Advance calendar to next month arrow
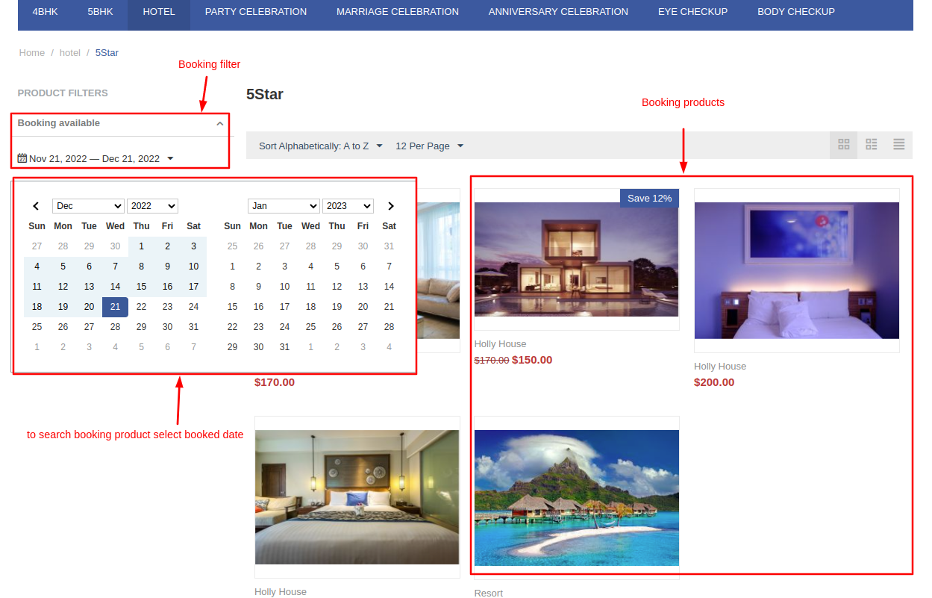932x598 pixels. pyautogui.click(x=390, y=206)
